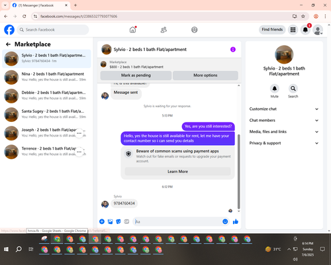Open the account profile picture menu
This screenshot has height=265, width=331.
coord(318,30)
